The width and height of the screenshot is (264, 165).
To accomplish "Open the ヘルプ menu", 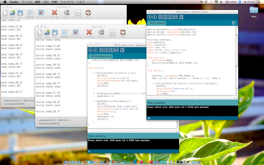I will click(x=81, y=2).
